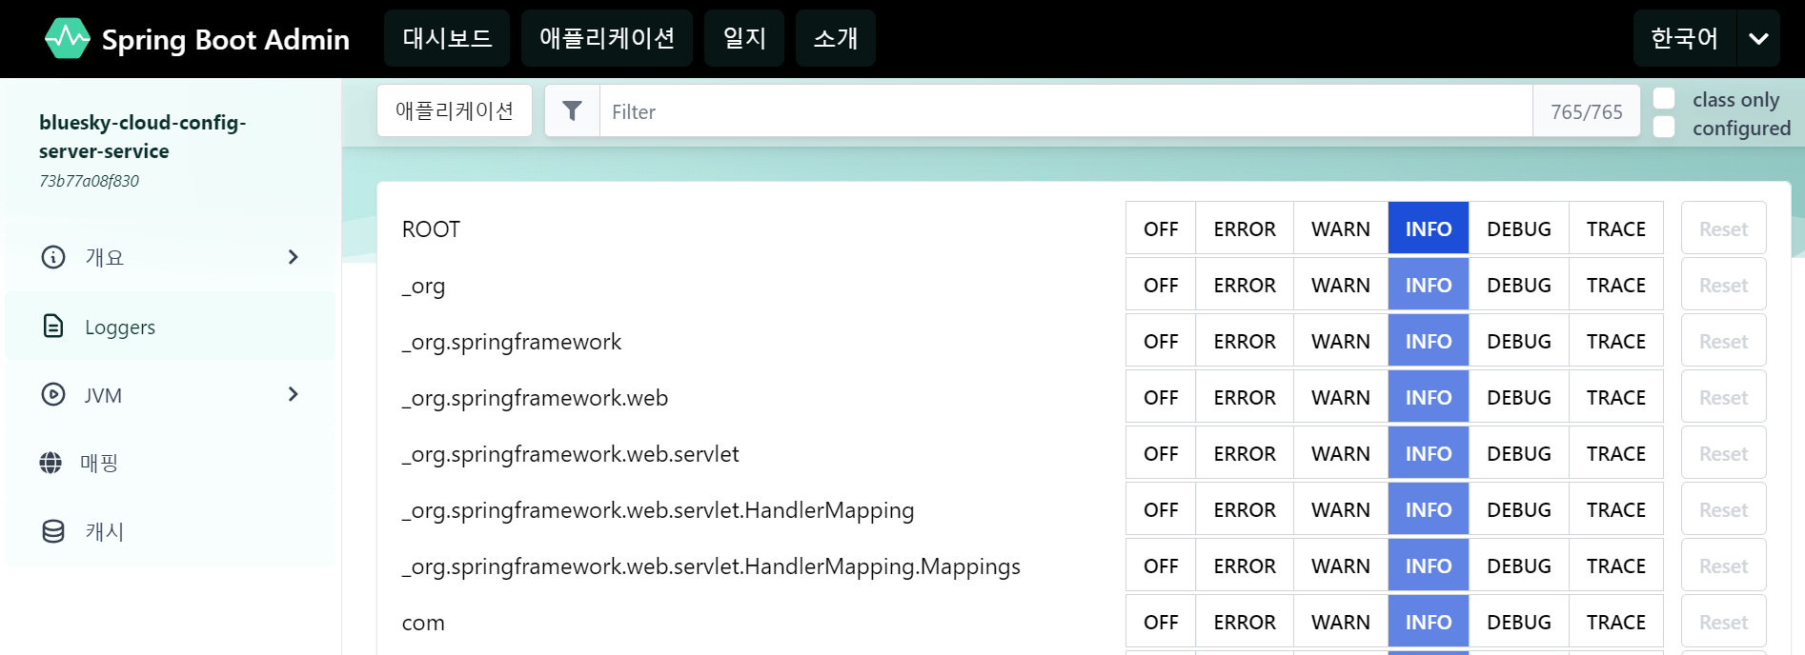Viewport: 1805px width, 655px height.
Task: Open the 일지 menu
Action: 744,38
